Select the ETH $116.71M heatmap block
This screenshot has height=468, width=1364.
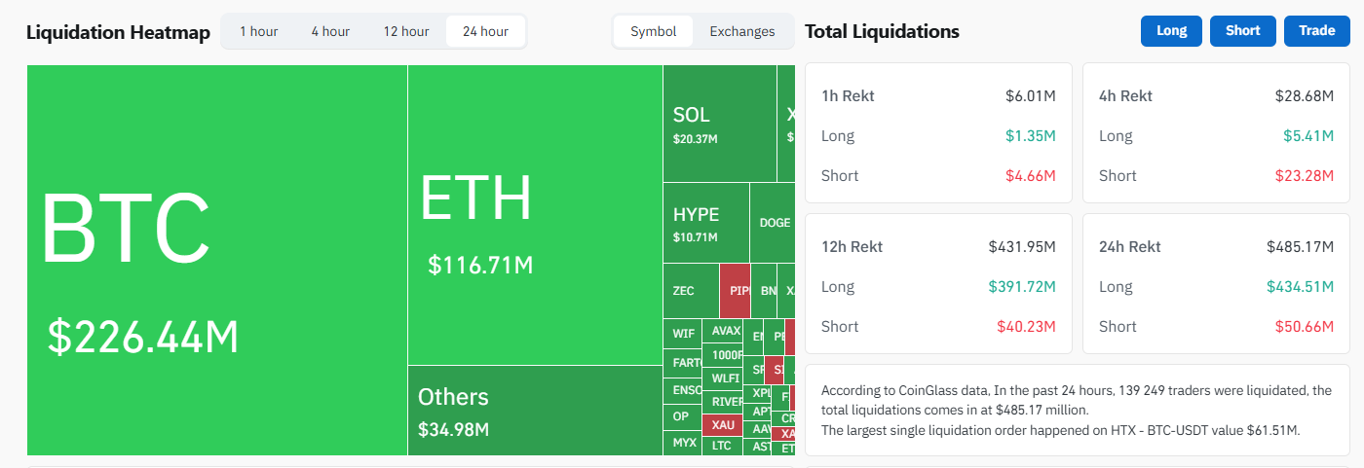pos(534,214)
